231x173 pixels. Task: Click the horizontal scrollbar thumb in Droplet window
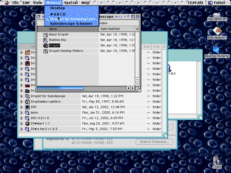click(x=60, y=88)
